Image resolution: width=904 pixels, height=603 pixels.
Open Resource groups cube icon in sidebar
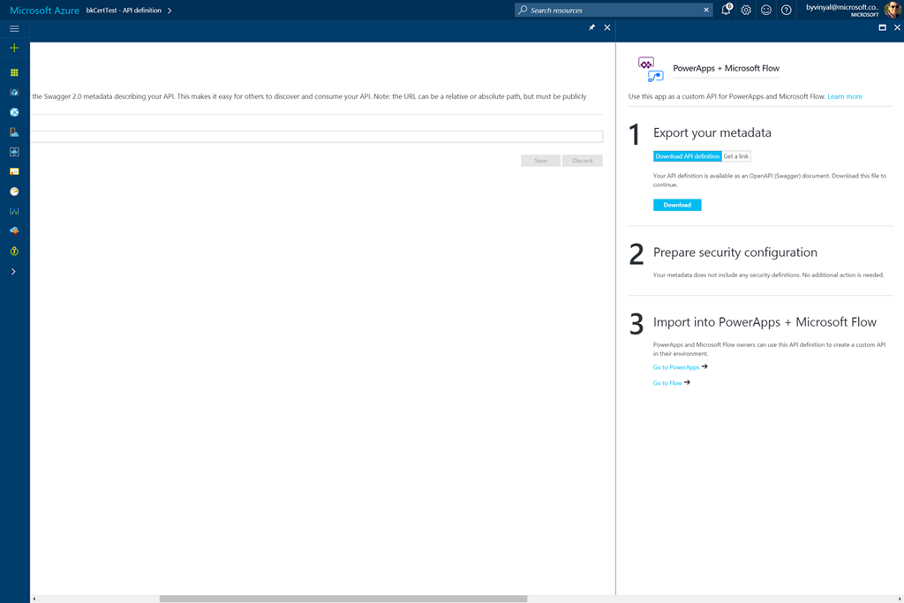tap(14, 92)
